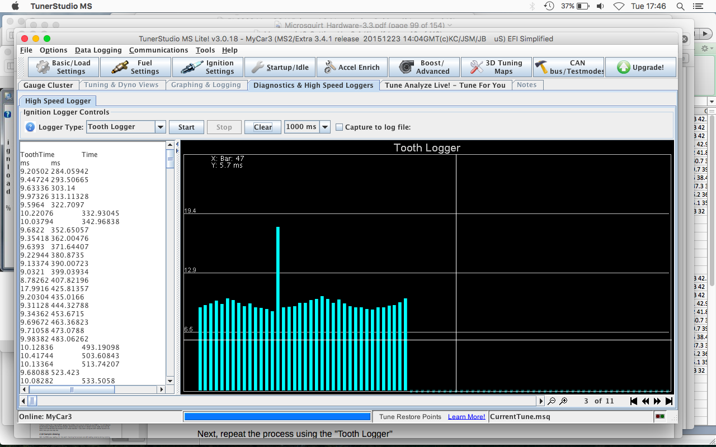Click graph horizontal scrollbar thumb
Image resolution: width=716 pixels, height=447 pixels.
(32, 401)
